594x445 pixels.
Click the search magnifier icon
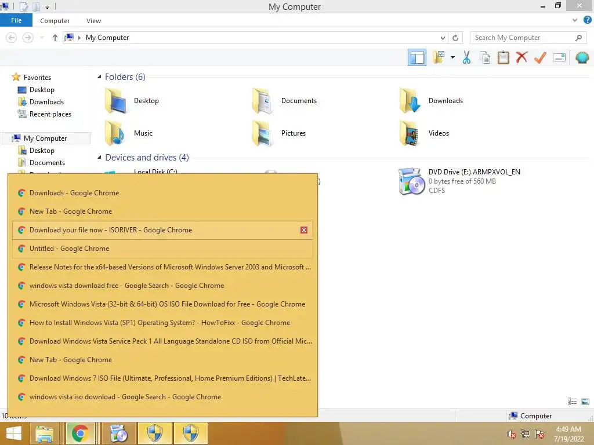pos(578,38)
